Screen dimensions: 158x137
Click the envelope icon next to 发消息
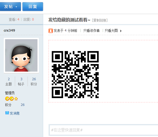click(7, 113)
